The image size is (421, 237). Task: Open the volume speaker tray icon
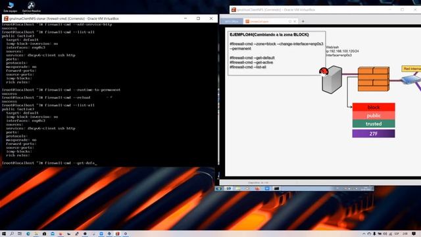(385, 234)
